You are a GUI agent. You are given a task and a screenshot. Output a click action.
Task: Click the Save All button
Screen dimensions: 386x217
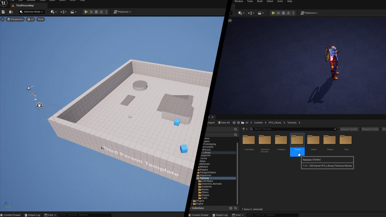[x=224, y=123]
